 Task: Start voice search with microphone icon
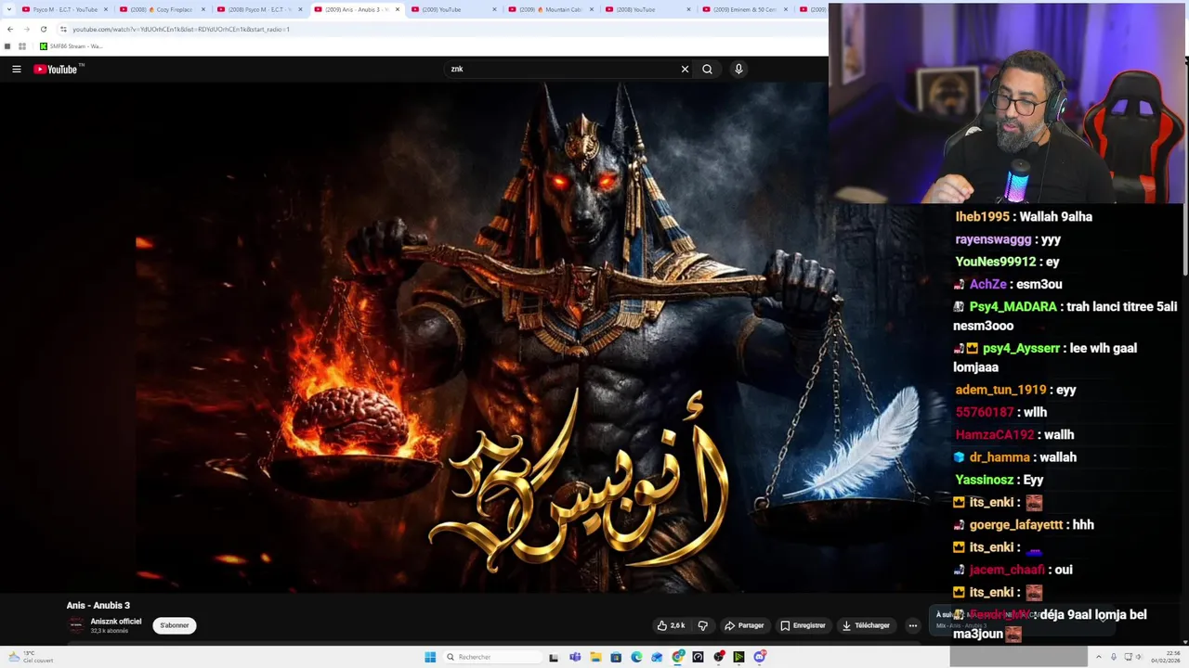click(738, 69)
